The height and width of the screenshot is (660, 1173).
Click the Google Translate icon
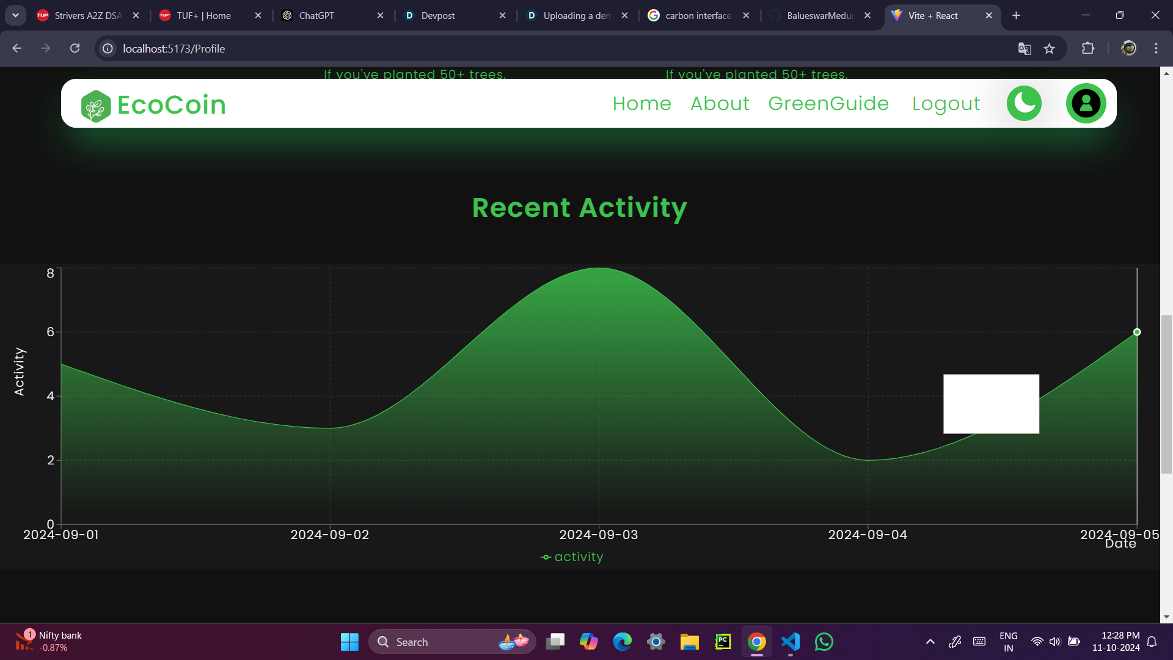1025,49
